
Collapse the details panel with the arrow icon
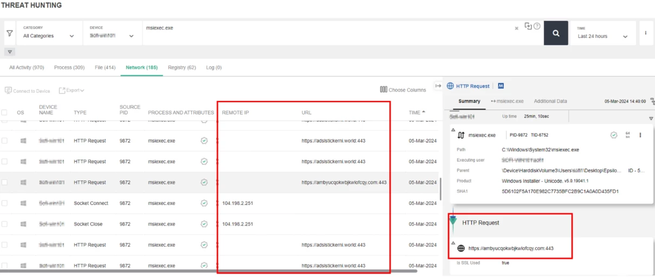coord(438,86)
